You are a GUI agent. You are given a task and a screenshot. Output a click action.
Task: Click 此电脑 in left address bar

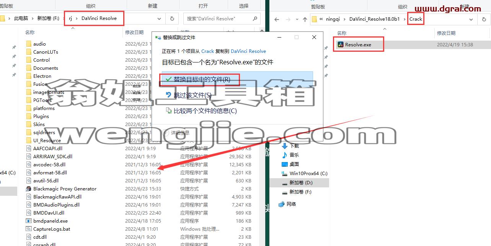point(22,18)
